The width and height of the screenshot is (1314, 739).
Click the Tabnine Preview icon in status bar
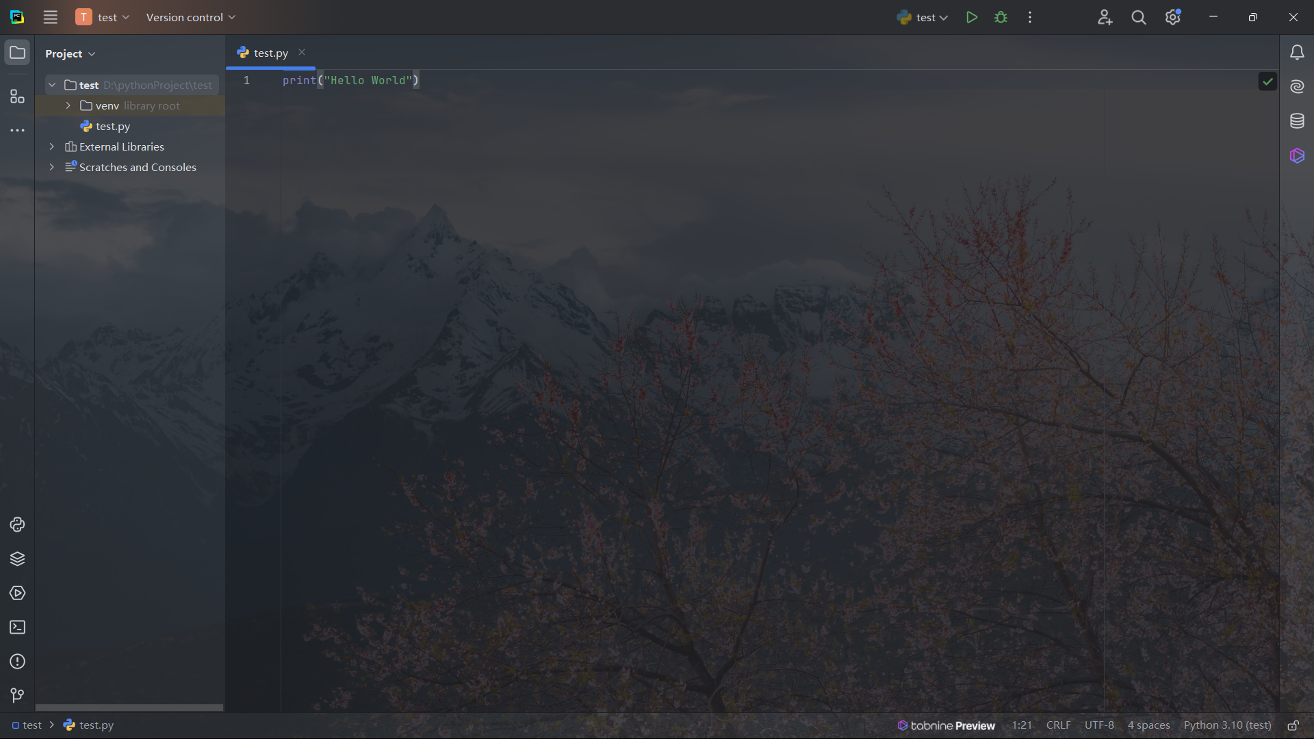coord(905,725)
